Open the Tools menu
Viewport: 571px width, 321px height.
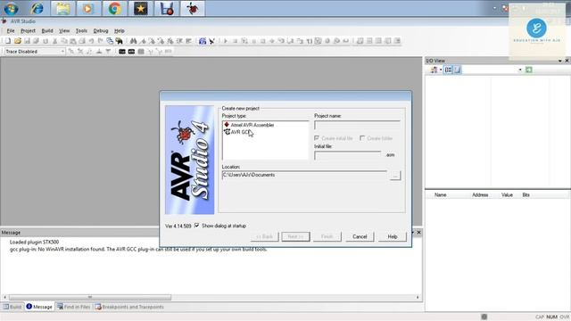(81, 31)
